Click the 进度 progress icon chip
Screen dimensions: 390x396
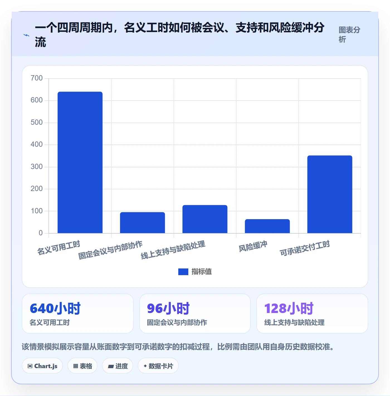(118, 366)
